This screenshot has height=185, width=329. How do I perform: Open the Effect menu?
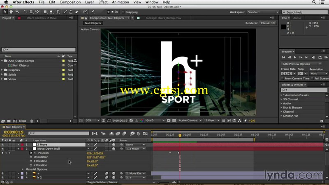coord(103,2)
